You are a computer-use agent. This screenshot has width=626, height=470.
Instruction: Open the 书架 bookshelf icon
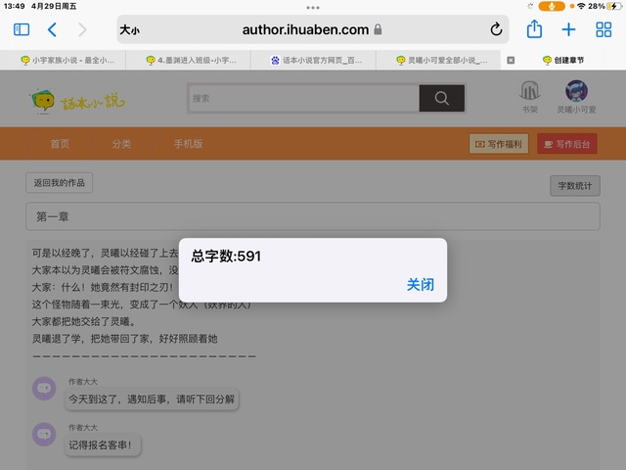[x=529, y=98]
